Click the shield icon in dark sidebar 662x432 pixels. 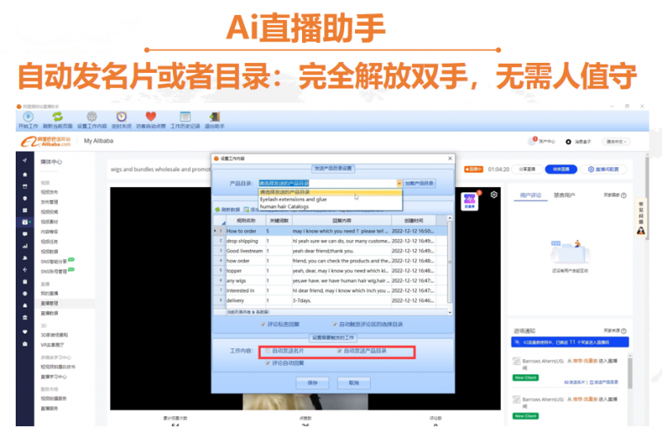pyautogui.click(x=25, y=198)
